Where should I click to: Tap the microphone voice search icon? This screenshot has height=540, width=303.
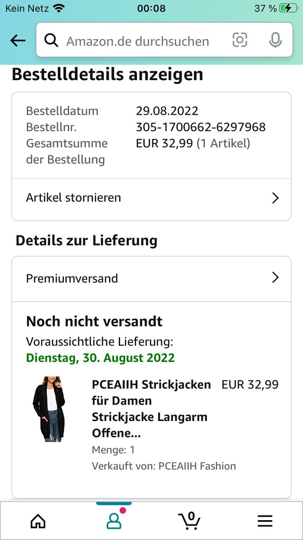pyautogui.click(x=275, y=40)
